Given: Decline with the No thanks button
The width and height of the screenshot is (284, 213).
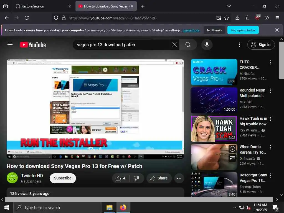Looking at the screenshot, I should point(214,30).
